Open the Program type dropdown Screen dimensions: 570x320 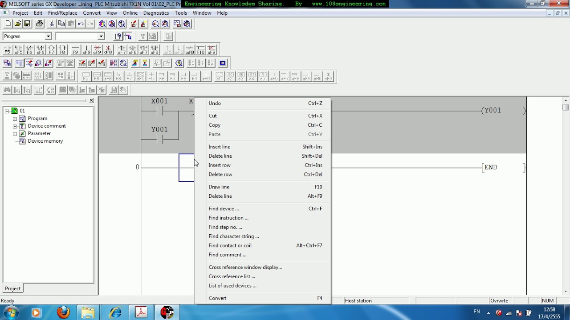click(x=49, y=36)
